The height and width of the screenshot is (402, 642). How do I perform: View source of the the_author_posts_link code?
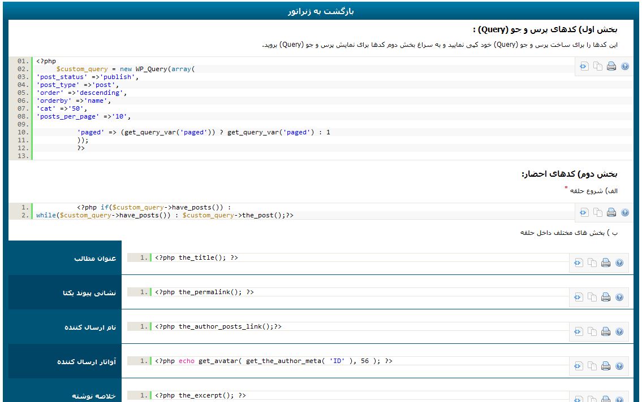579,331
